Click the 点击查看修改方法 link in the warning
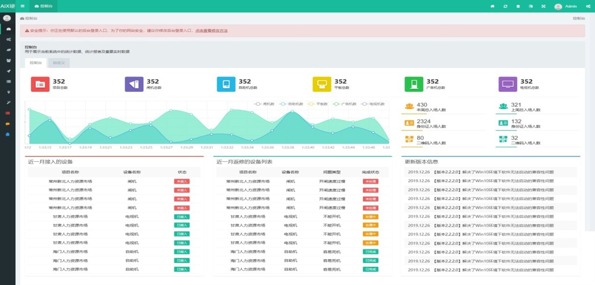Image resolution: width=595 pixels, height=285 pixels. pos(211,31)
